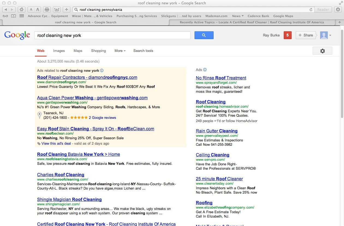
Task: Open Top Sites grid icon
Action: coord(22,16)
